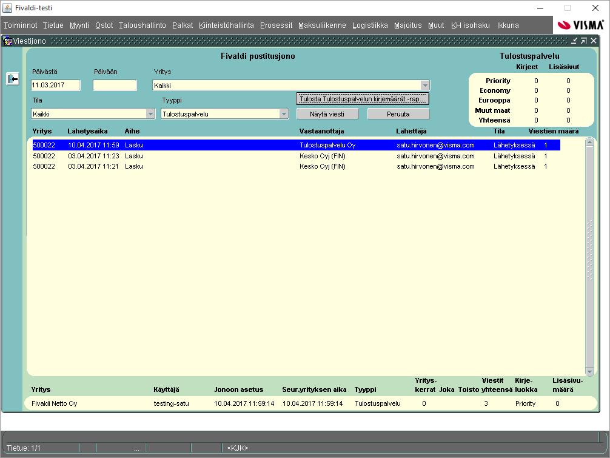Click the scroll up arrow of message list
The height and width of the screenshot is (458, 610).
590,143
